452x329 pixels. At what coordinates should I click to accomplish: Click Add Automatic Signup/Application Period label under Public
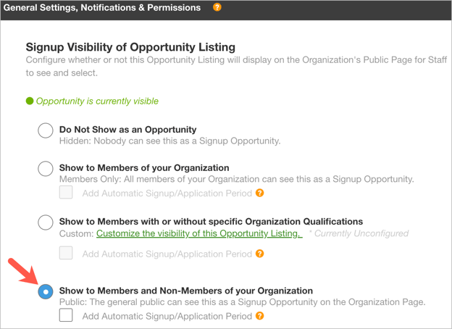[167, 316]
